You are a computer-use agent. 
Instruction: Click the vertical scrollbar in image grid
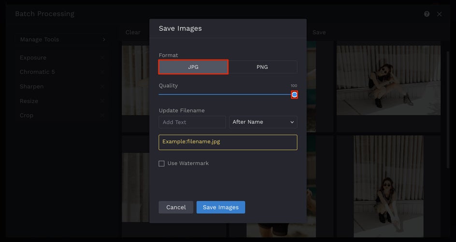pos(448,110)
